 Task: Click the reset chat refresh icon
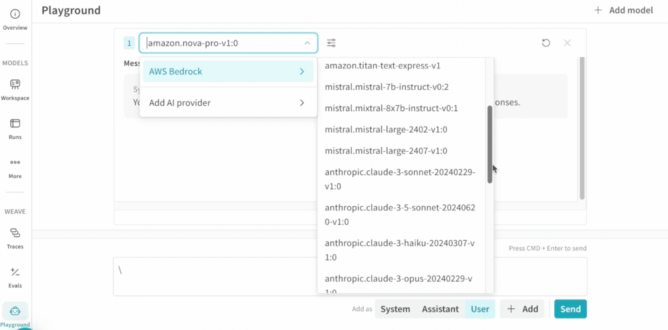(x=546, y=43)
